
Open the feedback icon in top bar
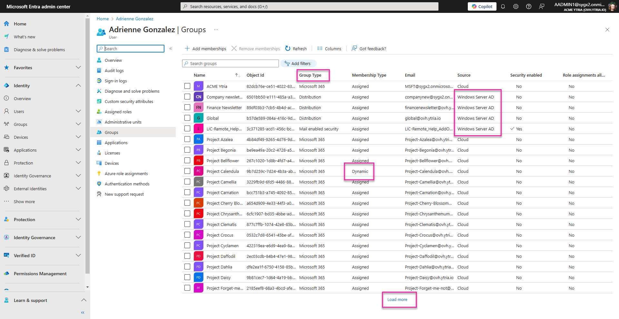click(x=542, y=6)
